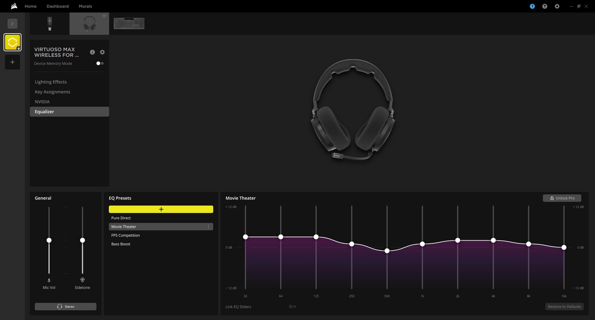Click the 2k EQ slider handle
595x320 pixels.
tap(458, 240)
